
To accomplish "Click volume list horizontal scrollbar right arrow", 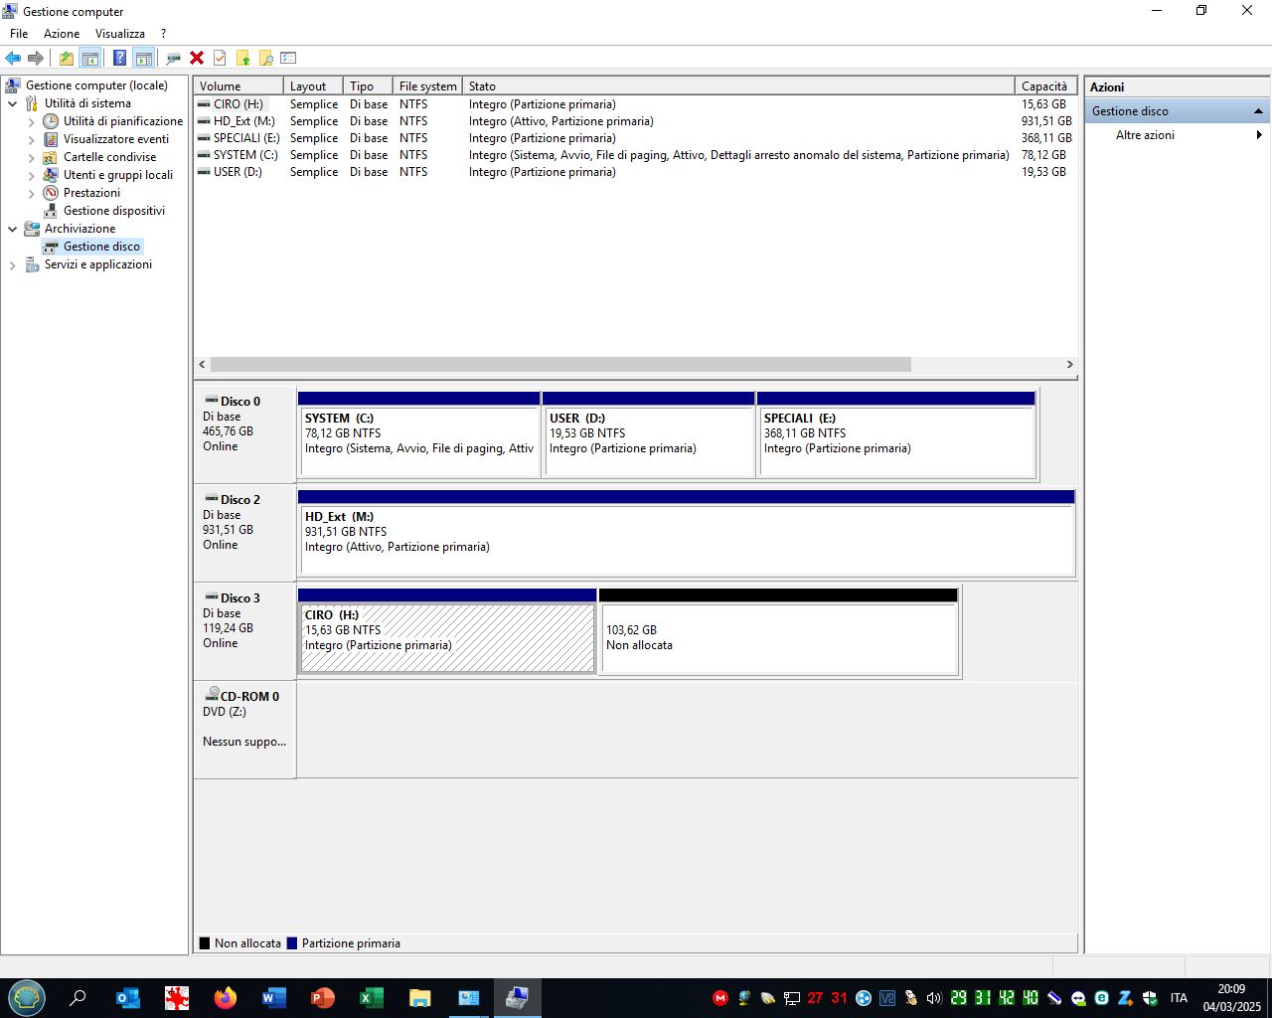I will click(x=1069, y=365).
